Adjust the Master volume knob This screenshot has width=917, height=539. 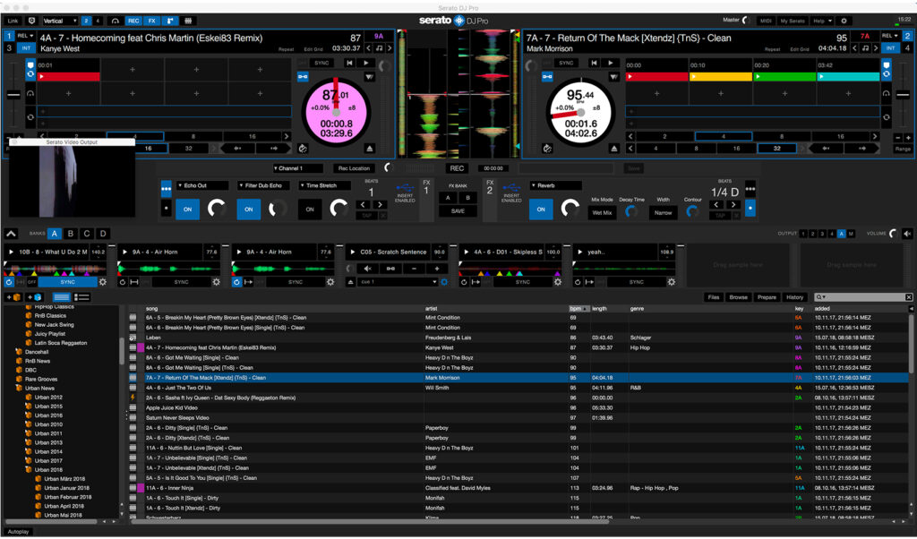pos(746,21)
